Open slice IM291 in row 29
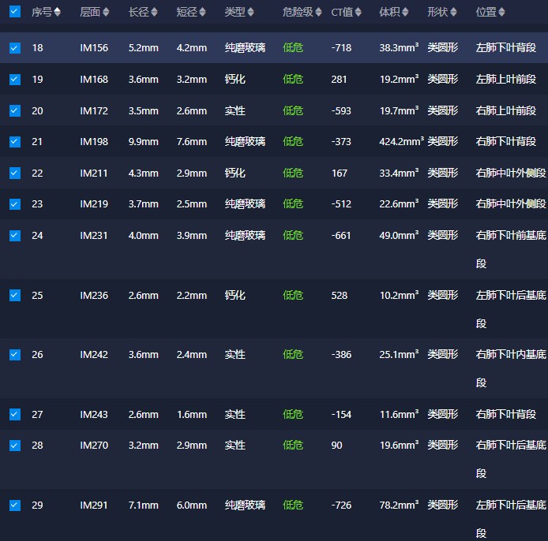This screenshot has width=548, height=541. pyautogui.click(x=94, y=506)
